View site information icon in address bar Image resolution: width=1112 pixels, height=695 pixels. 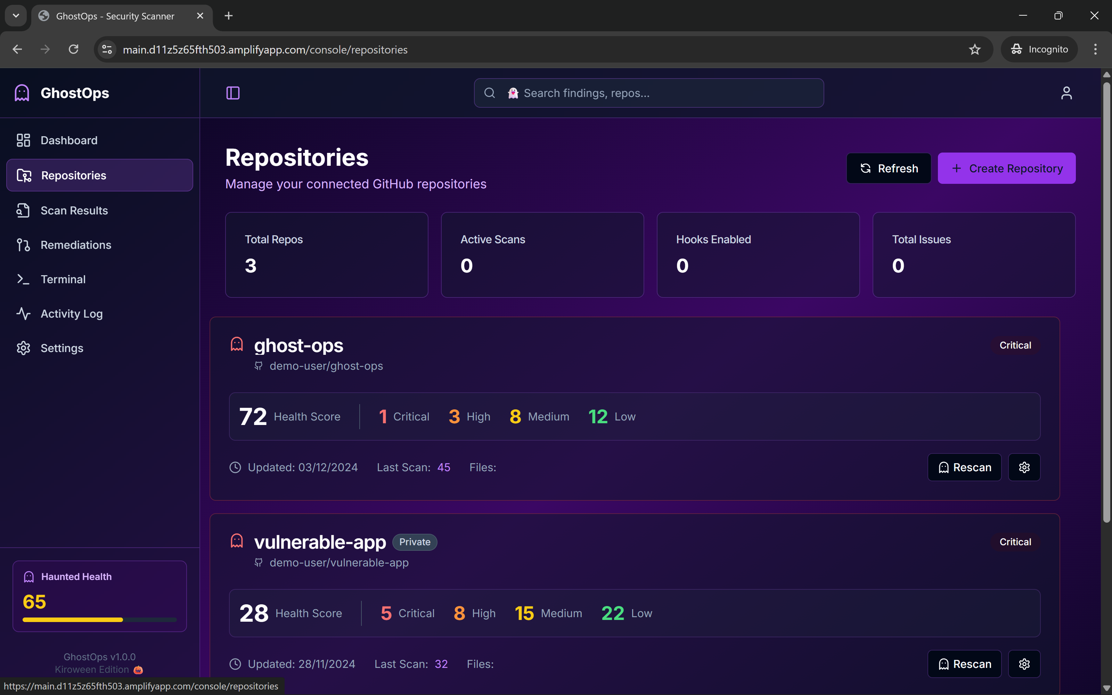[x=107, y=49]
